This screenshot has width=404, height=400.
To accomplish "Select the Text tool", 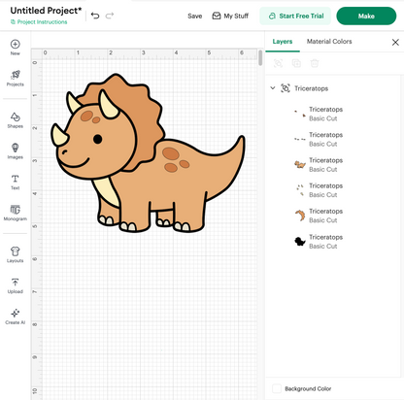I will [16, 183].
